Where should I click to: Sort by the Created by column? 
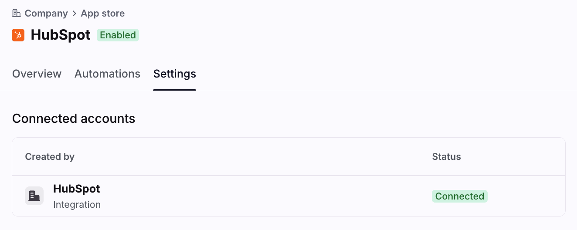50,157
